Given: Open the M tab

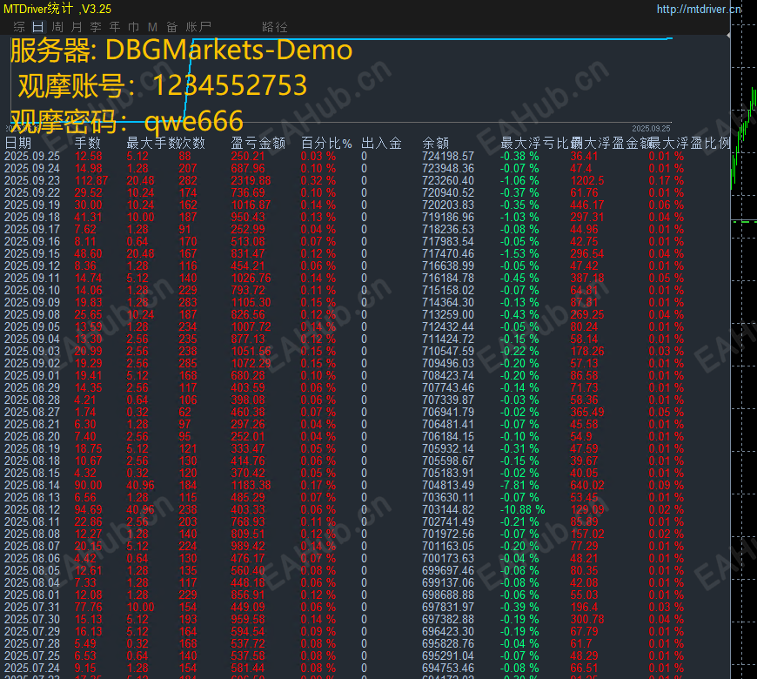Looking at the screenshot, I should [x=152, y=27].
